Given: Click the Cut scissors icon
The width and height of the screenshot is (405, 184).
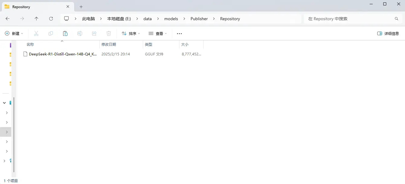Looking at the screenshot, I should coord(36,33).
